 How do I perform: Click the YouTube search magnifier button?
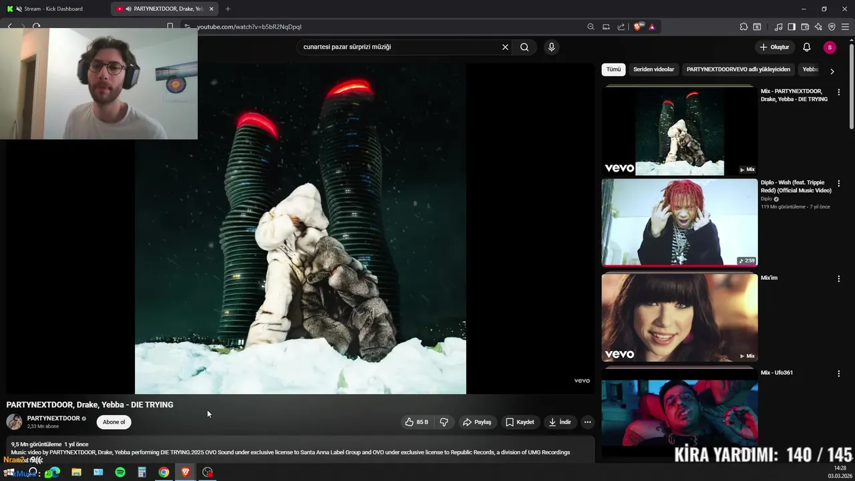click(524, 47)
